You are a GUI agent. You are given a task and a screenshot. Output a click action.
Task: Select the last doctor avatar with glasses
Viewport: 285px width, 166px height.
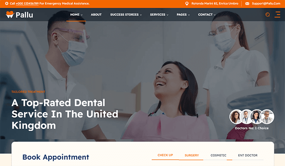tap(267, 117)
